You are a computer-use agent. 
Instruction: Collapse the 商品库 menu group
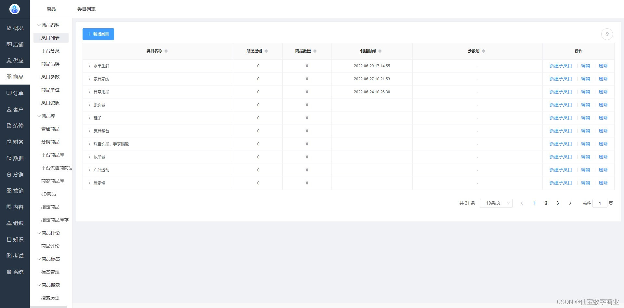point(46,116)
